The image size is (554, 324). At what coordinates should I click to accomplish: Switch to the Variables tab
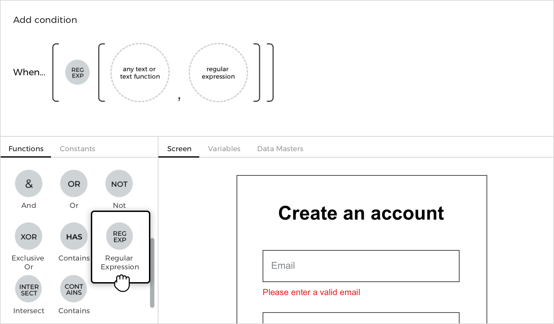point(224,148)
